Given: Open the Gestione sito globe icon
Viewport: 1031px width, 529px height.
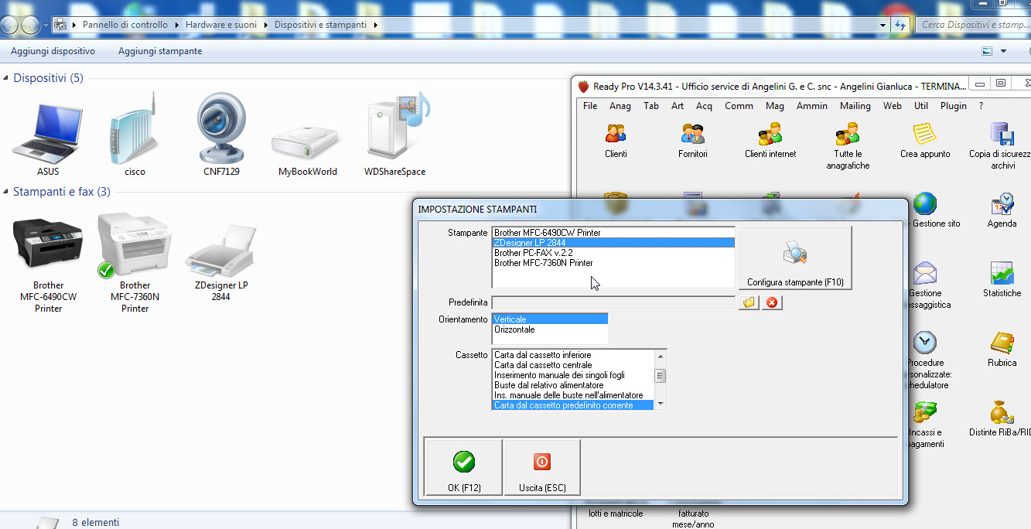Looking at the screenshot, I should pos(925,203).
